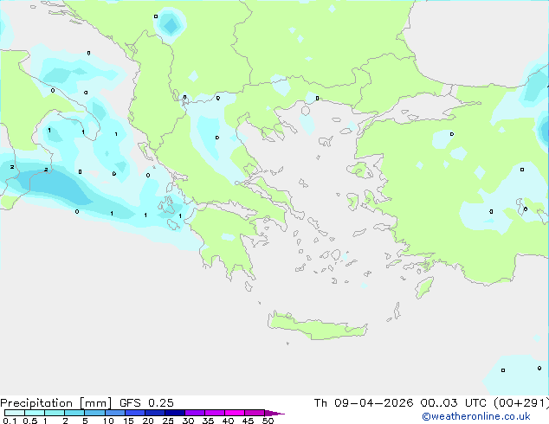Image resolution: width=549 pixels, height=424 pixels.
Task: Click the '50' legend scale label
Action: pyautogui.click(x=268, y=421)
